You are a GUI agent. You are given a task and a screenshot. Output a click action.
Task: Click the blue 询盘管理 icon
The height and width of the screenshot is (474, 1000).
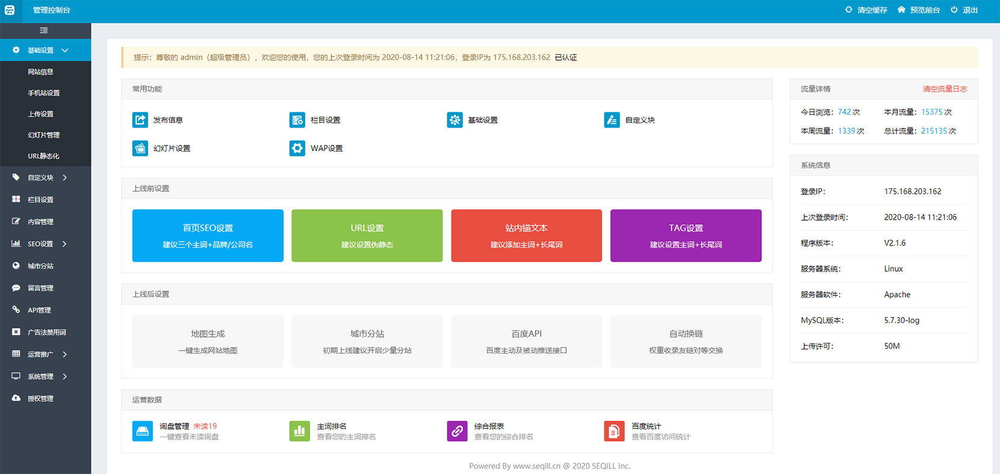click(x=143, y=431)
